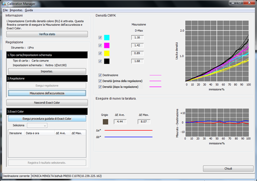
Task: Launch Esegui procedura guidata di Exact Color
Action: click(x=47, y=119)
